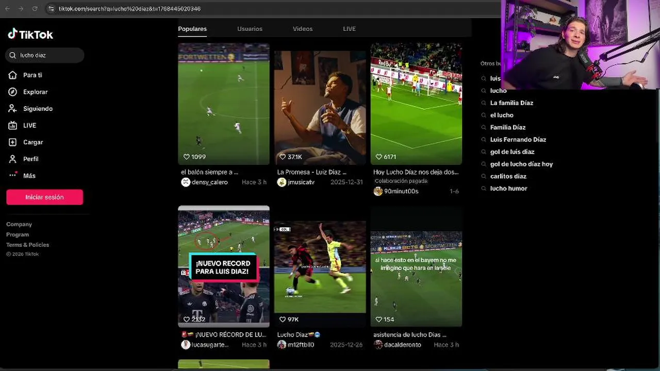Reload the page with refresh icon
Screen dimensions: 660x371
tap(35, 9)
